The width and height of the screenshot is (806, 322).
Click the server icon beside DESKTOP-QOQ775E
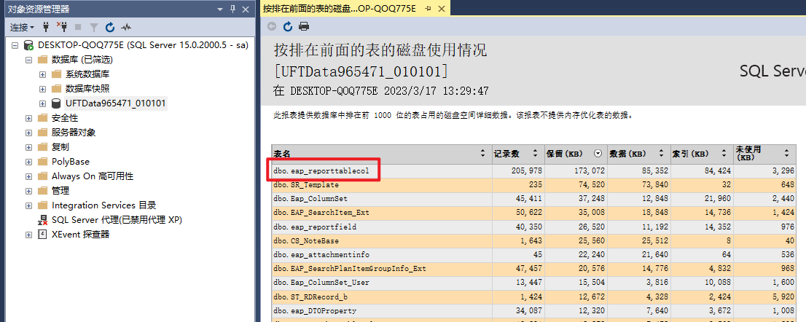click(x=29, y=45)
